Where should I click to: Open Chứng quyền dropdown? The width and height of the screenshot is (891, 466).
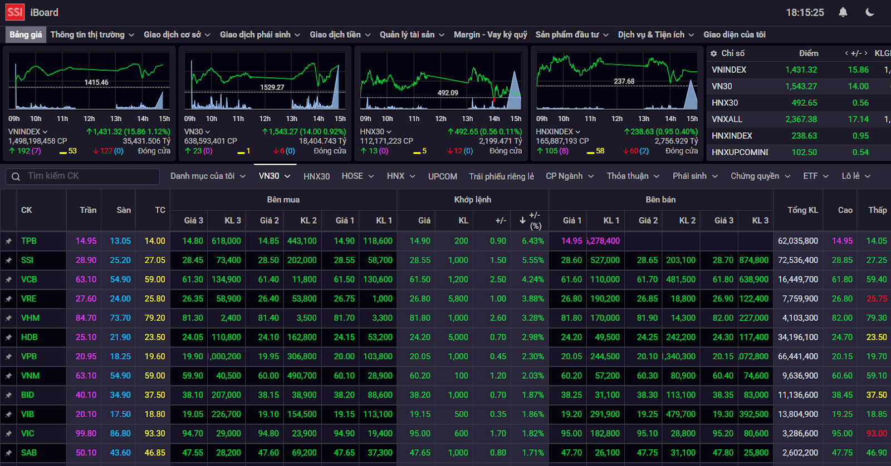[761, 176]
